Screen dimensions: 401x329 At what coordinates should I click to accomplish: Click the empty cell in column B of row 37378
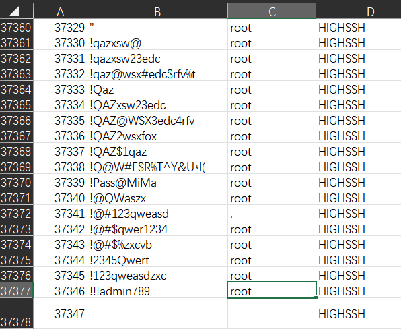tap(157, 313)
